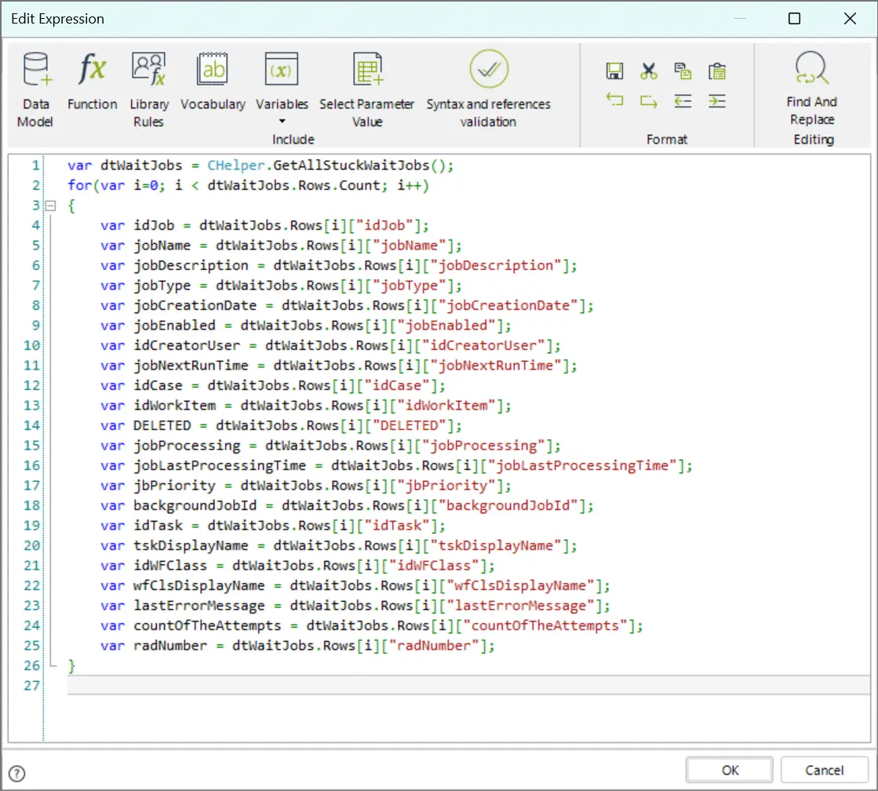
Task: Click the string "lastErrorMessage" on line 23
Action: (520, 606)
